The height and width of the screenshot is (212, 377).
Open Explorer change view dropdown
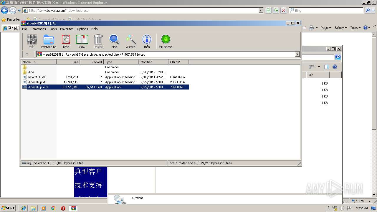(x=319, y=67)
